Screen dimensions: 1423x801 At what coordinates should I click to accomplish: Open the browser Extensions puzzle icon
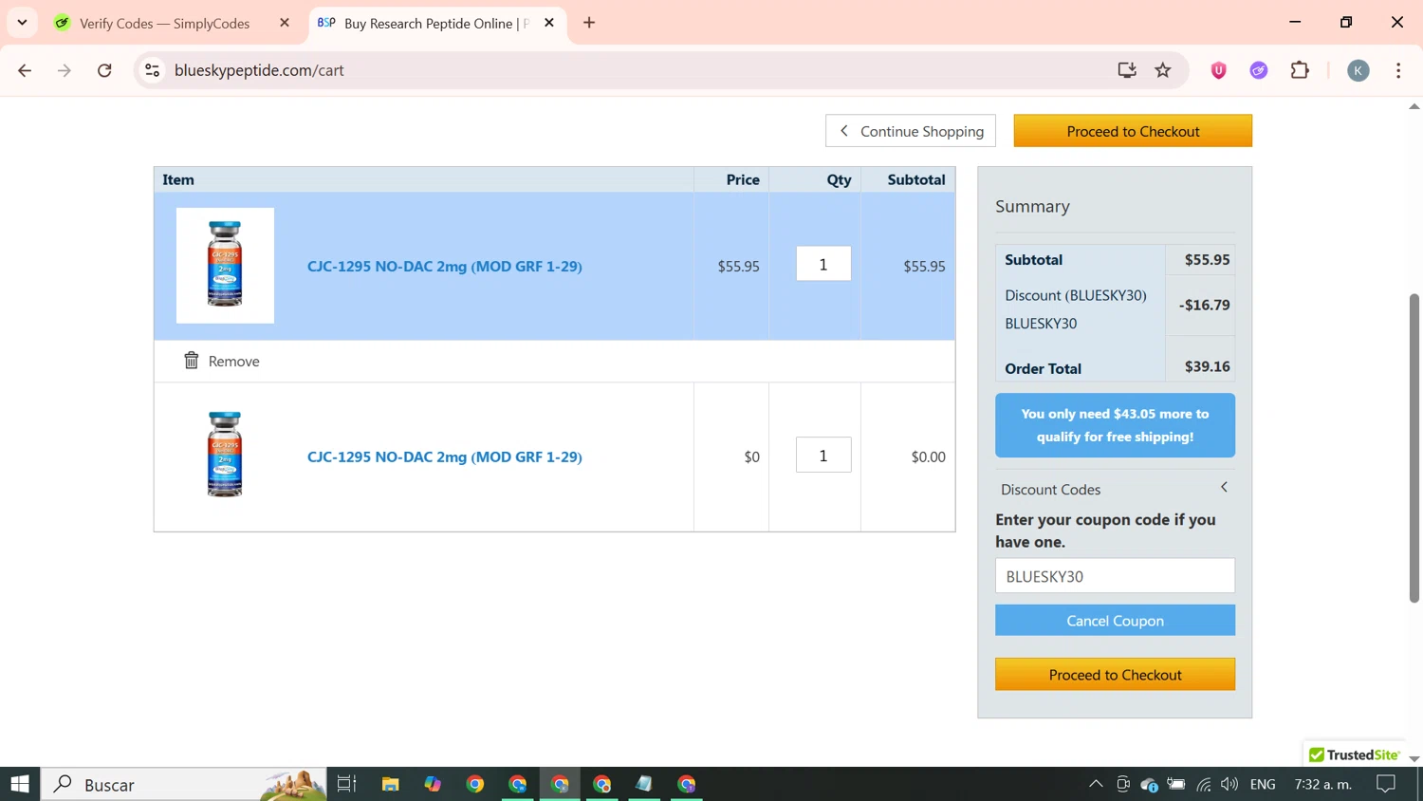tap(1300, 70)
